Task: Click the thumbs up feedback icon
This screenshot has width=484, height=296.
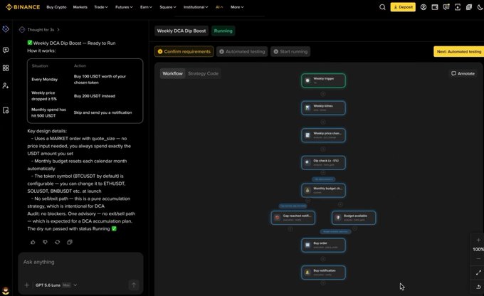Action: click(33, 243)
